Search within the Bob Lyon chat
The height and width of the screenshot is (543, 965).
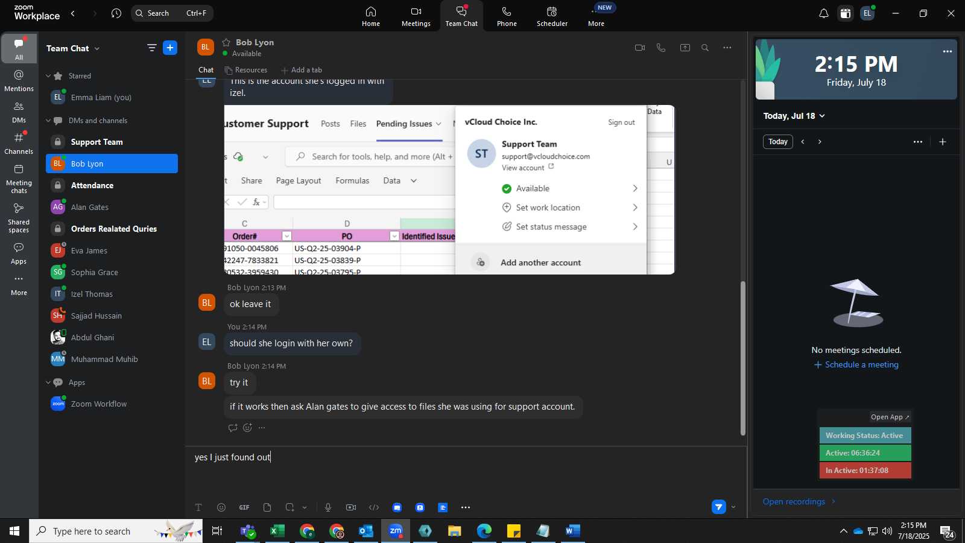click(x=705, y=48)
